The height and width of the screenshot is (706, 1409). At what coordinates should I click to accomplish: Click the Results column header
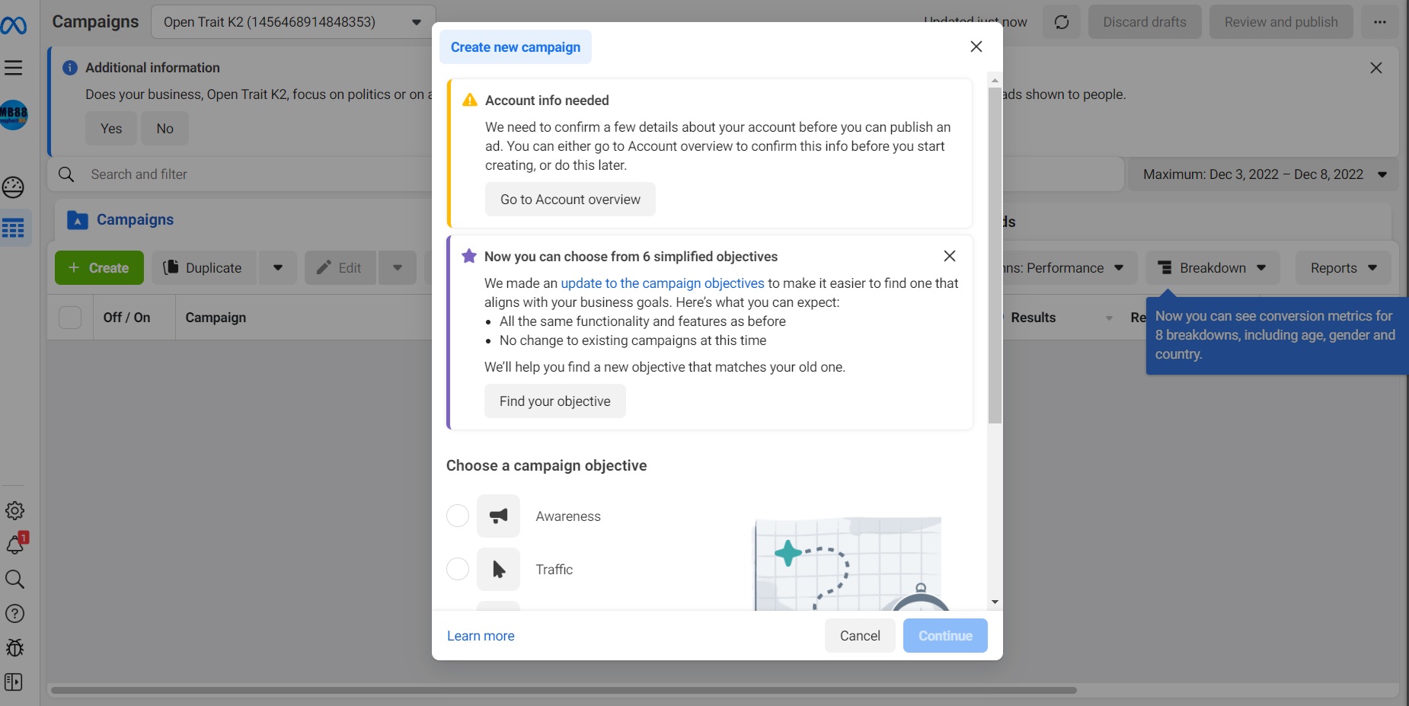1033,318
